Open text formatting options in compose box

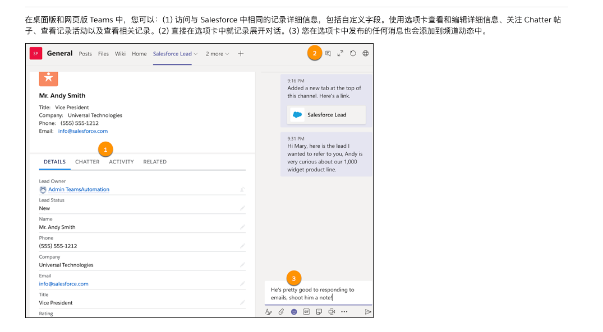269,312
